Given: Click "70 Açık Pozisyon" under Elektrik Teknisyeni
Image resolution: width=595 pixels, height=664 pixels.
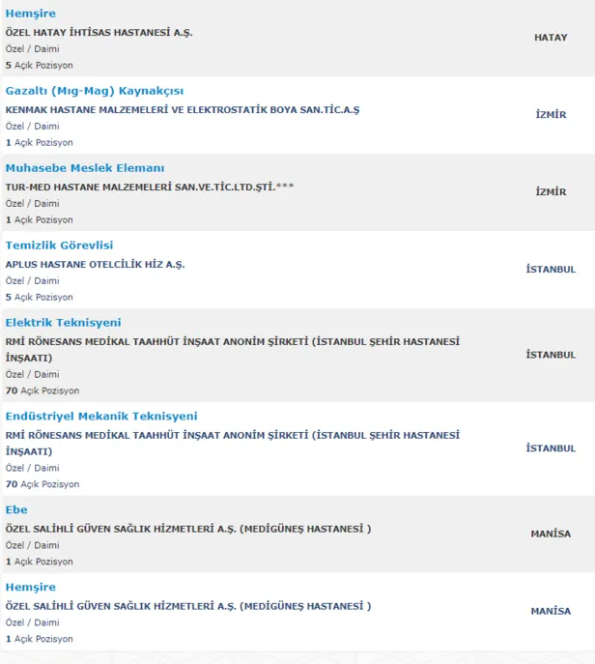Looking at the screenshot, I should tap(42, 391).
